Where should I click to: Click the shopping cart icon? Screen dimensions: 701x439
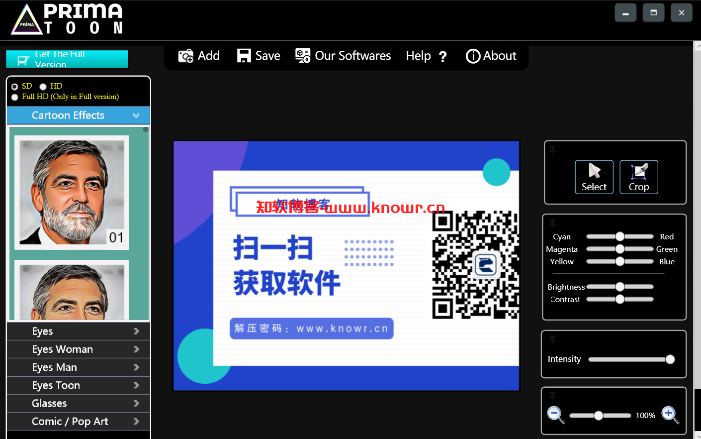point(23,60)
